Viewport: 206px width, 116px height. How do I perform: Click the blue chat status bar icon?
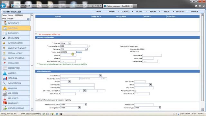coord(57,114)
